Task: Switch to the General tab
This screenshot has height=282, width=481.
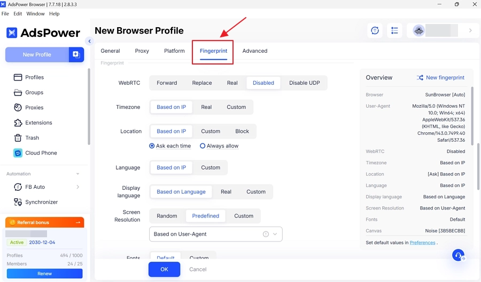Action: pos(110,51)
